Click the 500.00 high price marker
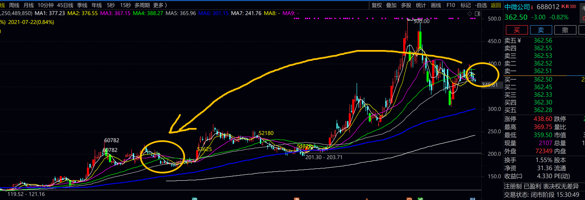The height and width of the screenshot is (200, 585). point(421,21)
